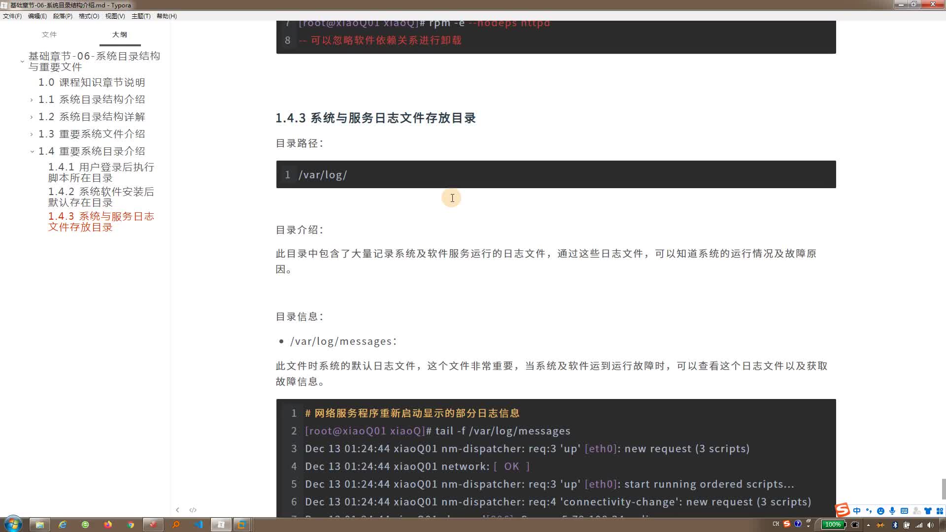Open the 编辑(E) menu
This screenshot has width=946, height=532.
click(37, 16)
